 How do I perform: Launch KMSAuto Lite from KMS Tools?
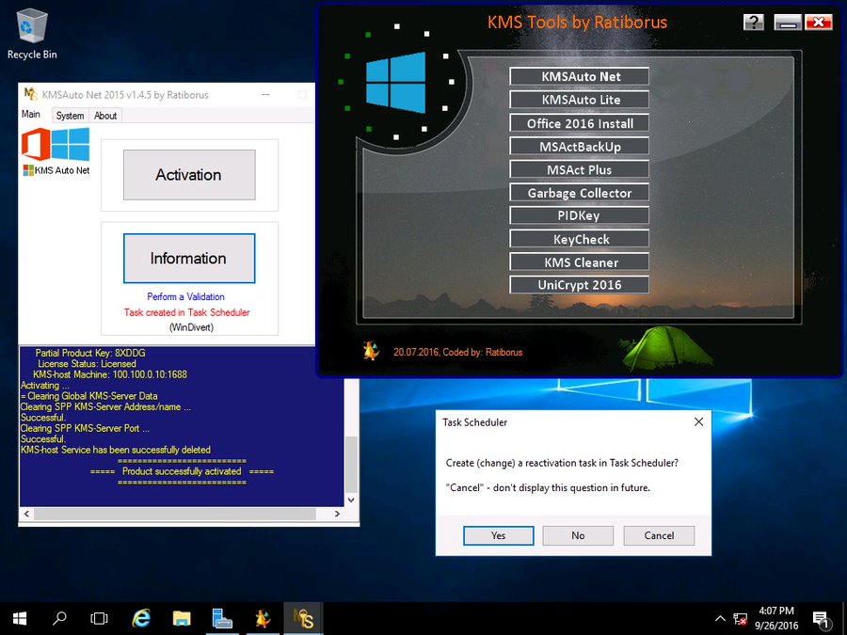(578, 99)
